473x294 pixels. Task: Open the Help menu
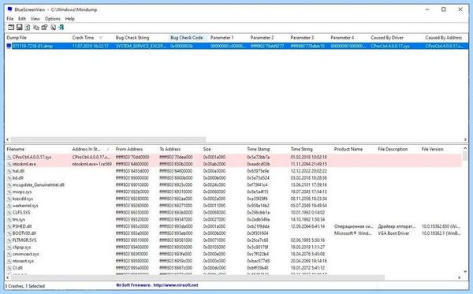coord(69,19)
